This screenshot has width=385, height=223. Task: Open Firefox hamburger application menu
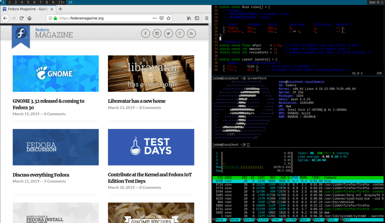[206, 18]
